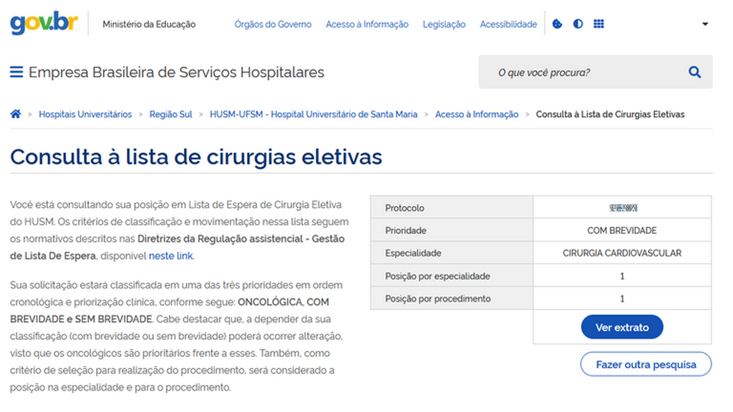Navigate to Hospitais Universitários breadcrumb
Viewport: 733px width, 412px height.
tap(85, 114)
